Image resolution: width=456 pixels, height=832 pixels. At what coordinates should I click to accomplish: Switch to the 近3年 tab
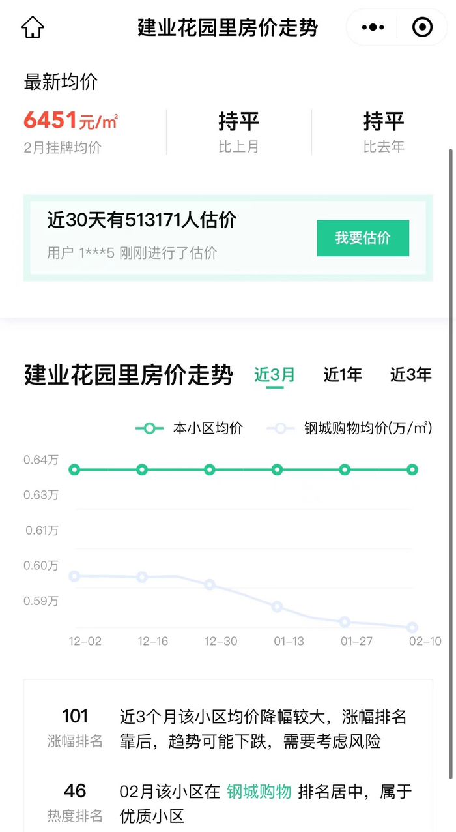pyautogui.click(x=411, y=375)
